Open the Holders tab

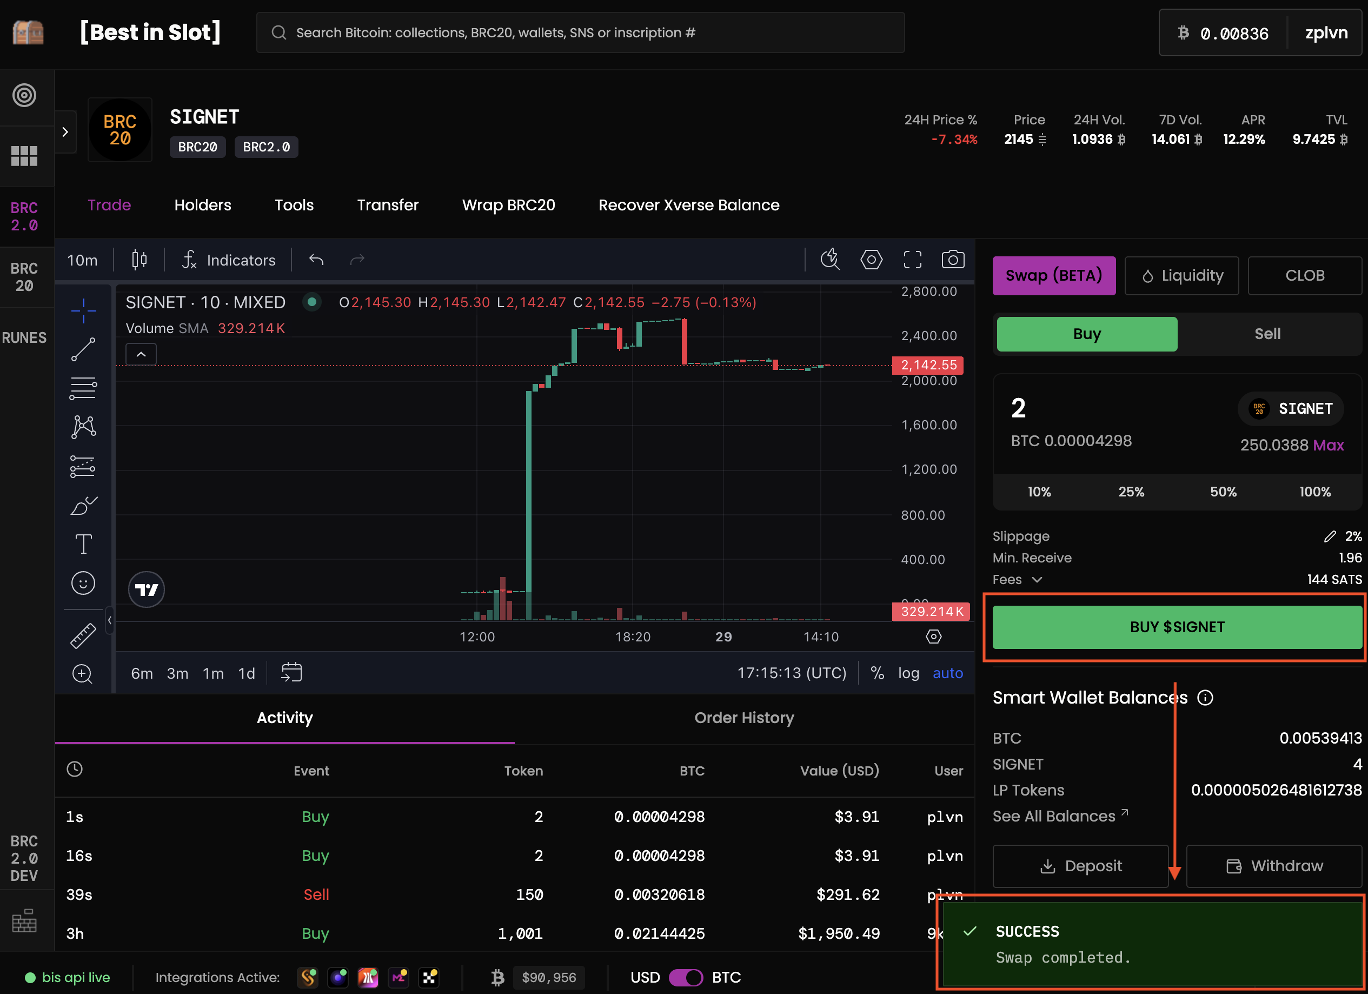pos(203,205)
